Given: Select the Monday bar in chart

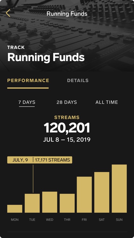Looking at the screenshot, I should pos(15,209).
